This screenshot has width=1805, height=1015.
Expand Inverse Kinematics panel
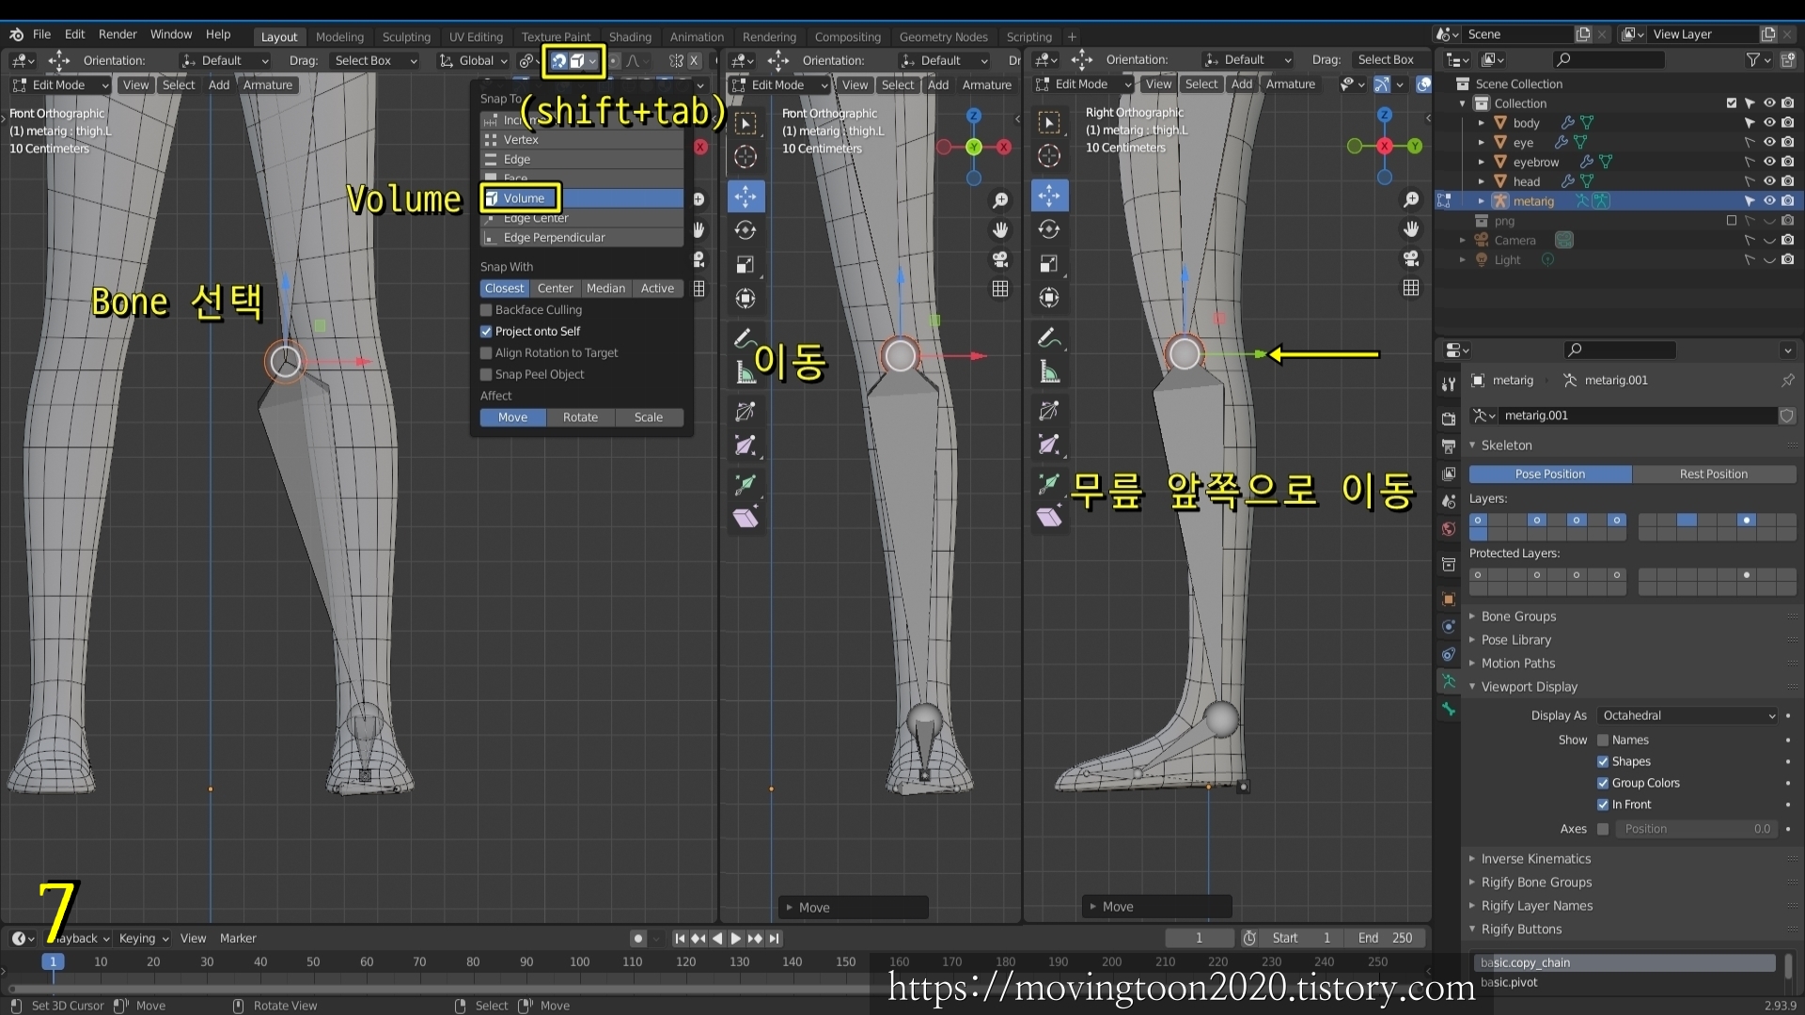tap(1536, 859)
